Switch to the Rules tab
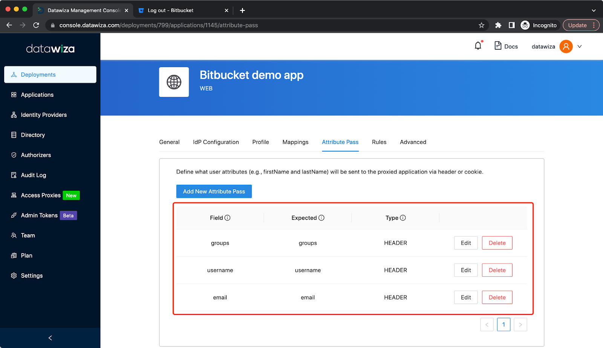Screen dimensions: 603x348 [379, 142]
